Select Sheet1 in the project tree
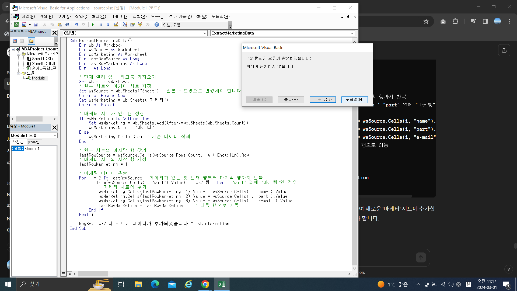 click(x=45, y=59)
